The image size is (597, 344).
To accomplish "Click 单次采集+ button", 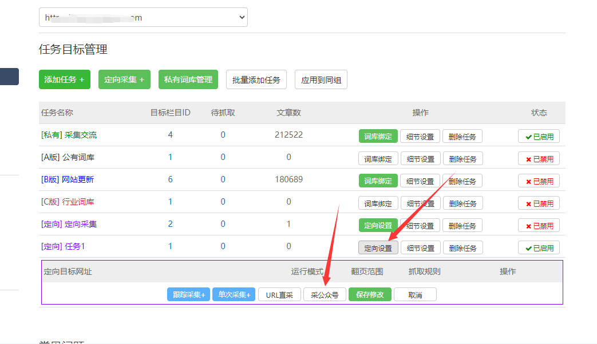I will [x=234, y=294].
